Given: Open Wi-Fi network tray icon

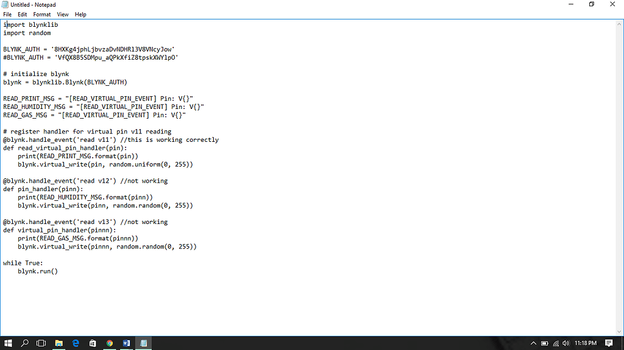Looking at the screenshot, I should (x=556, y=343).
